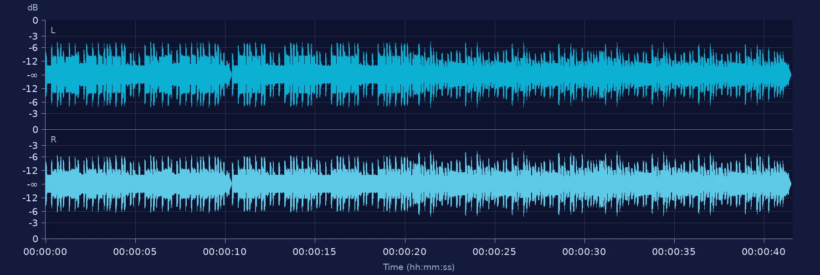Click the upper -6 dB label of left channel
Screen dimensions: 820x275
point(33,48)
